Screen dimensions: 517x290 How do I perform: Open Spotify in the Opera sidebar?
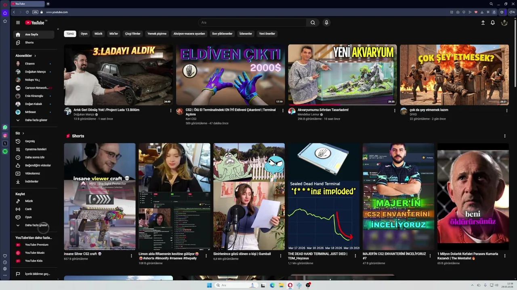[x=5, y=151]
